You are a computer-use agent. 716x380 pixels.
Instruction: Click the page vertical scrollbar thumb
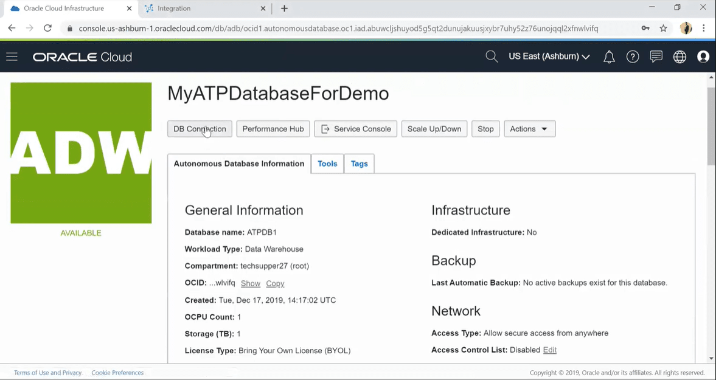click(711, 125)
